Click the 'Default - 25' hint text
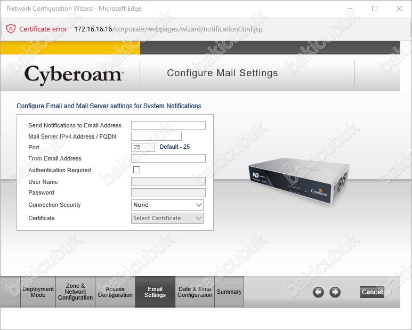Image resolution: width=412 pixels, height=330 pixels. (x=174, y=147)
